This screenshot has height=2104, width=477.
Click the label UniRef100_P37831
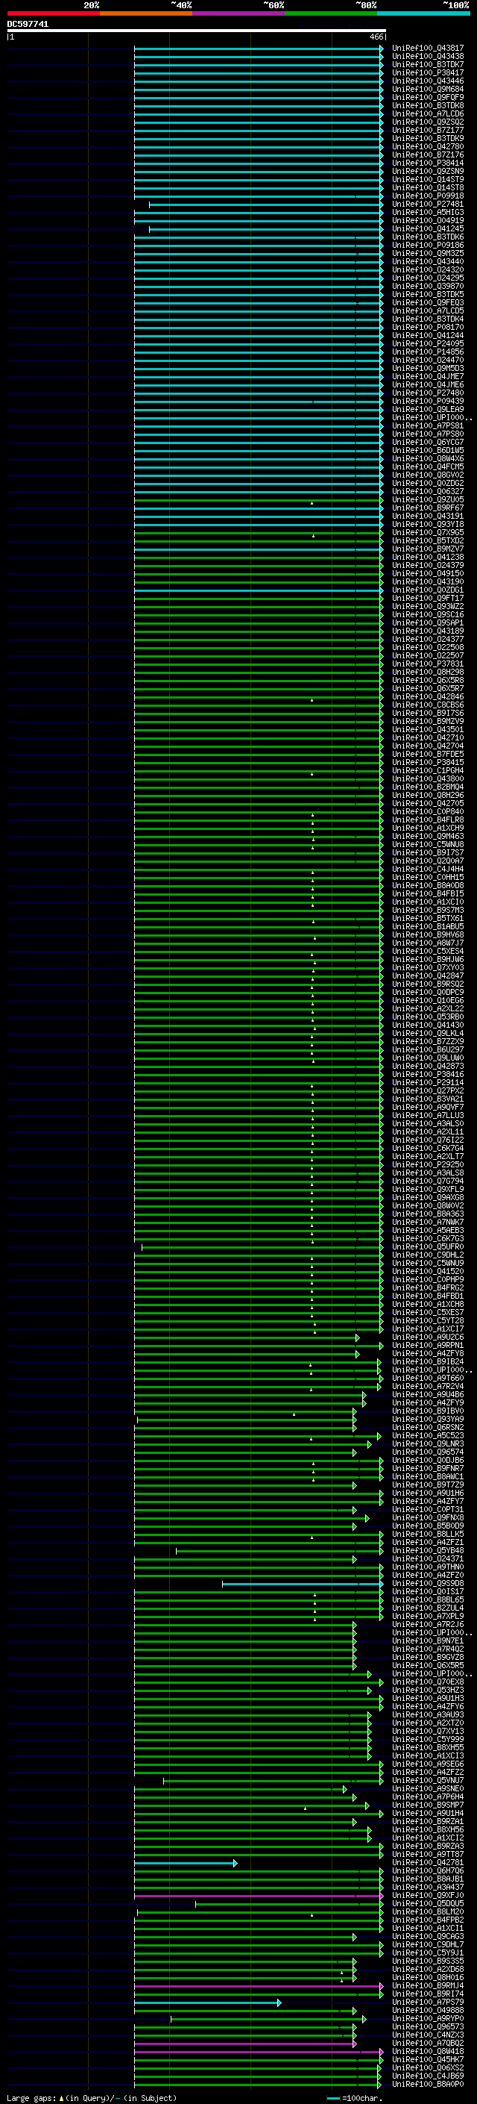[428, 664]
